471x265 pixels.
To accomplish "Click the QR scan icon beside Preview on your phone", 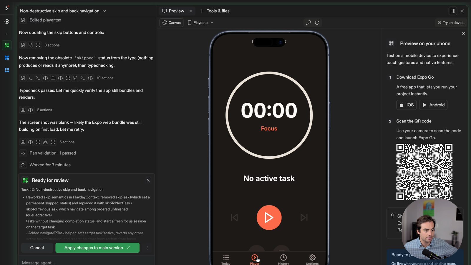I will pyautogui.click(x=391, y=44).
